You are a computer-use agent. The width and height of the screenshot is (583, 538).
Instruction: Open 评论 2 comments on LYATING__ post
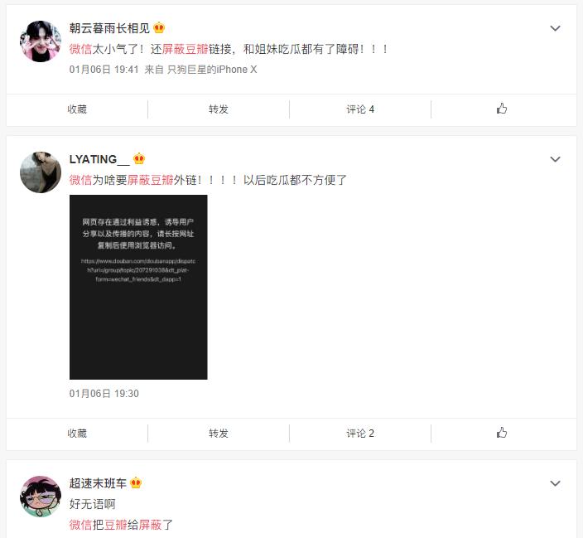click(360, 433)
